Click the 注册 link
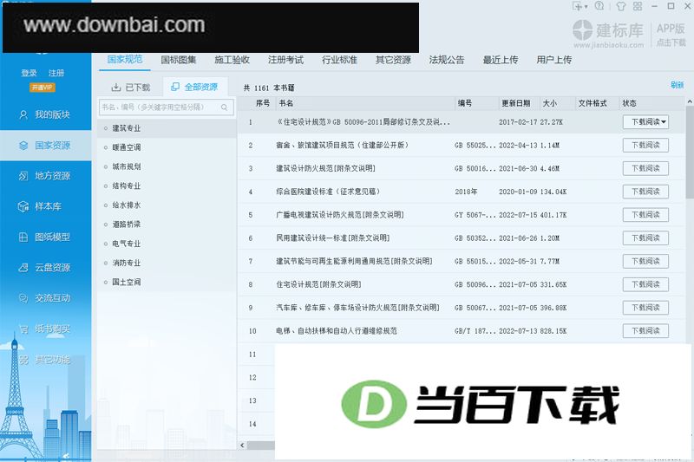Screen dimensions: 694x462 click(x=56, y=73)
